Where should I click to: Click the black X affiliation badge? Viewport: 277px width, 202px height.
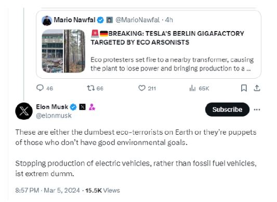coord(82,107)
